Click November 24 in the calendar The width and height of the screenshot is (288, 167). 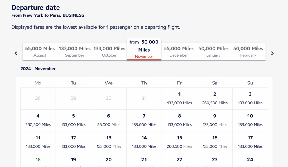250,161
